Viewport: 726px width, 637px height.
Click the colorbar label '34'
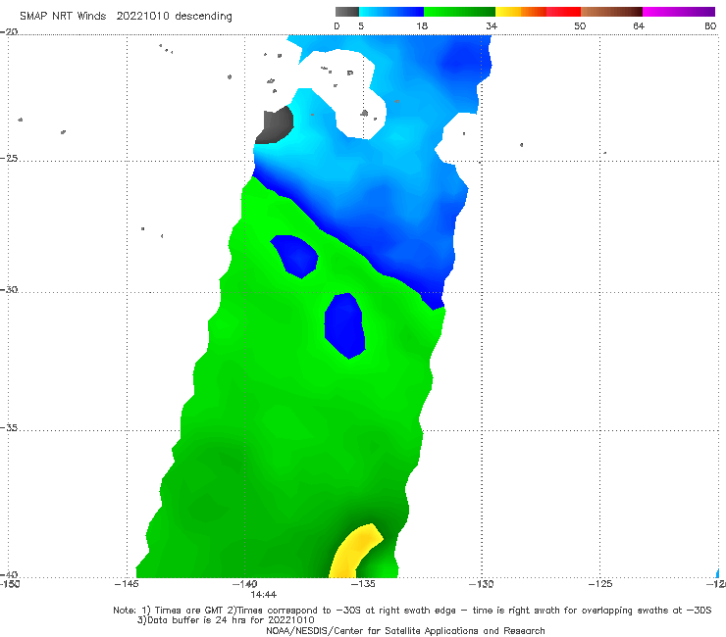click(492, 25)
